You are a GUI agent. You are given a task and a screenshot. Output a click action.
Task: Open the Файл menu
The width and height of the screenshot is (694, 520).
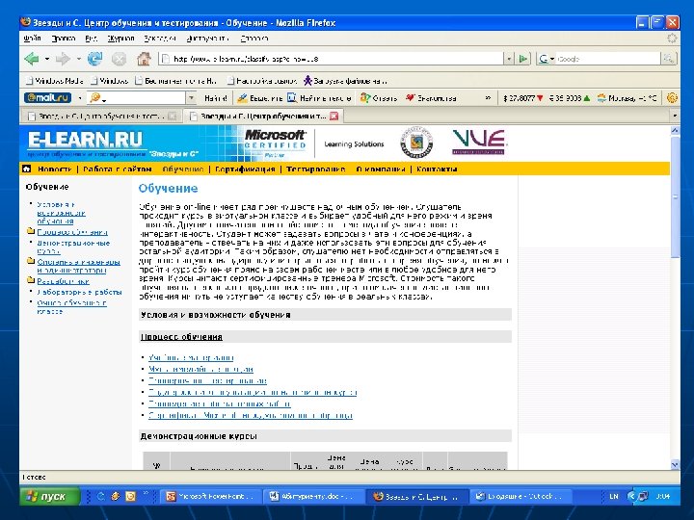33,39
